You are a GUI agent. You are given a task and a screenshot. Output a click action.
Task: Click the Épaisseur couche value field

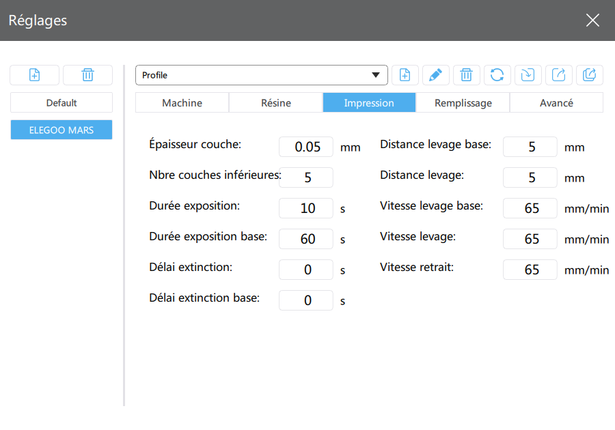click(306, 147)
